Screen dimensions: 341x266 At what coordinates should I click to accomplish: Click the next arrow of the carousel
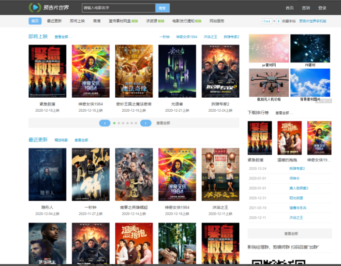point(146,123)
